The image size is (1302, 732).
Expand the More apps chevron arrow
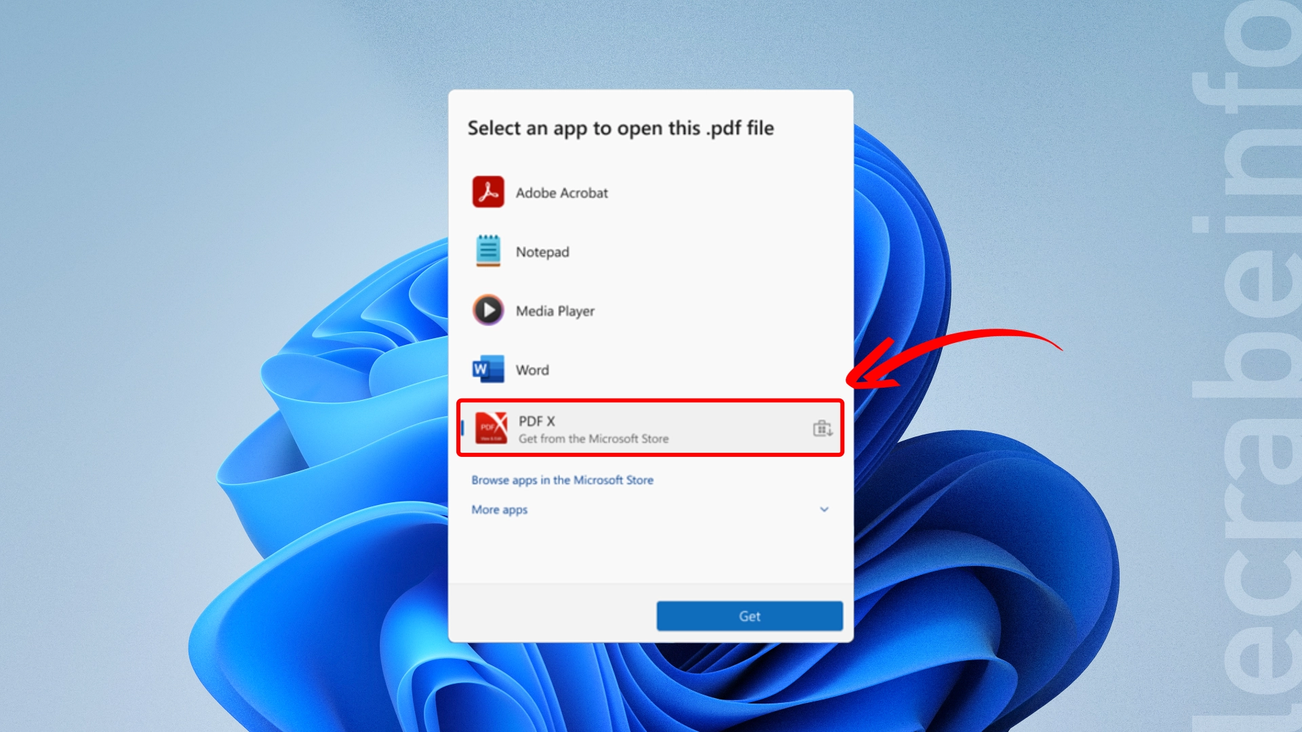[x=824, y=509]
